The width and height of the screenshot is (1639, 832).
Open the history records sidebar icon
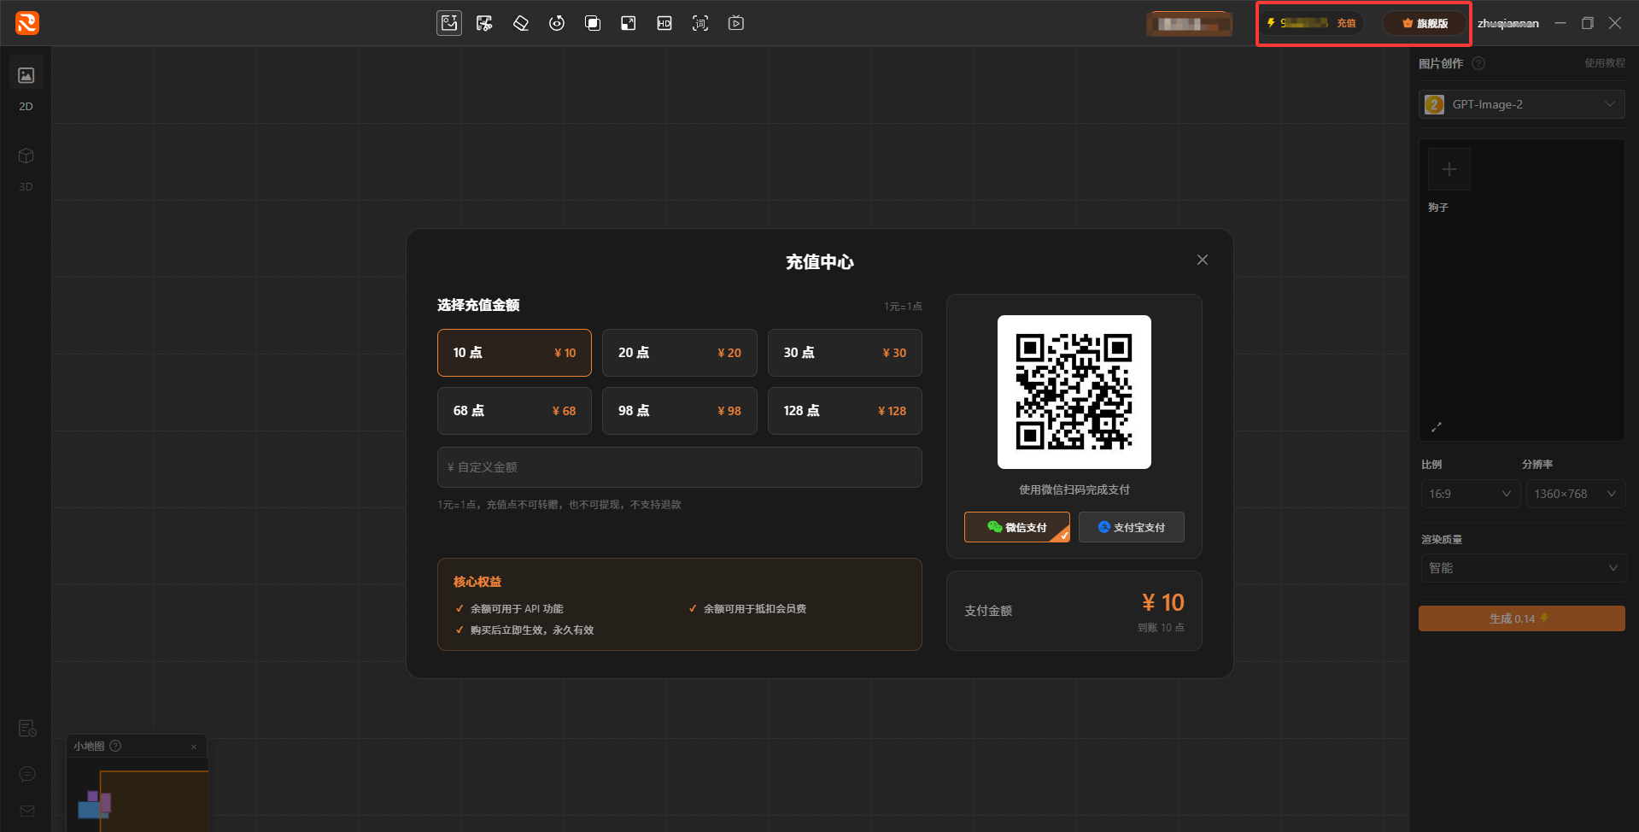(27, 728)
